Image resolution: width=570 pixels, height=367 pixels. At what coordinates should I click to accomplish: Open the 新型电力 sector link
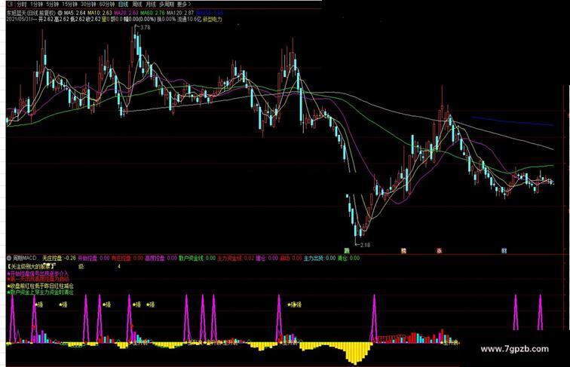tap(213, 20)
